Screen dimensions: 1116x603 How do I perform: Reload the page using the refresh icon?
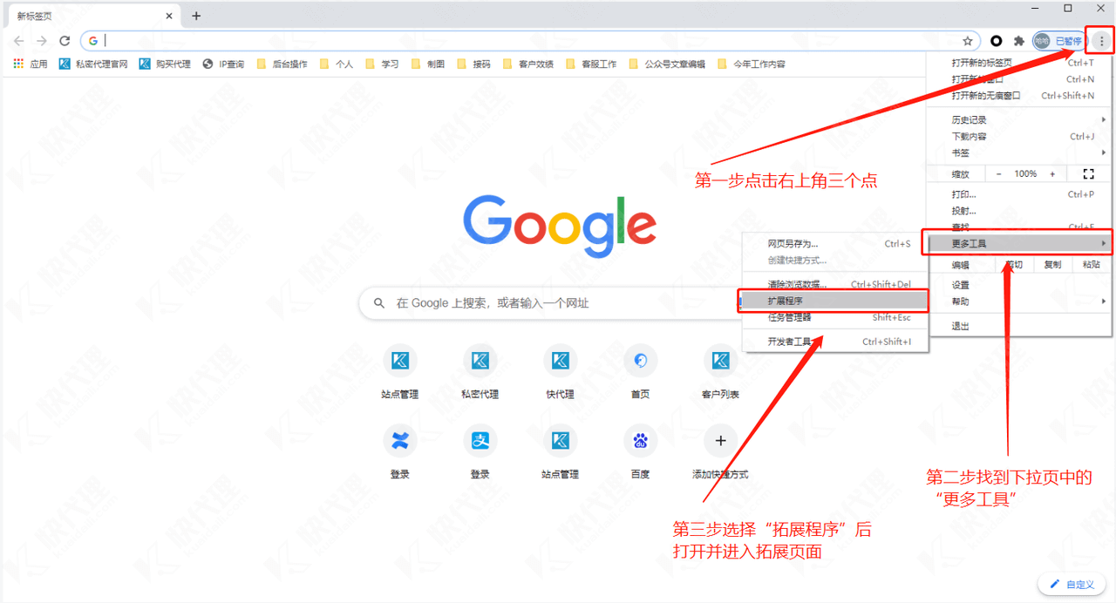click(64, 40)
